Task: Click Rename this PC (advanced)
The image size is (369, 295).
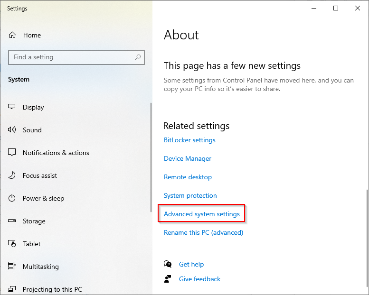Action: pyautogui.click(x=203, y=232)
